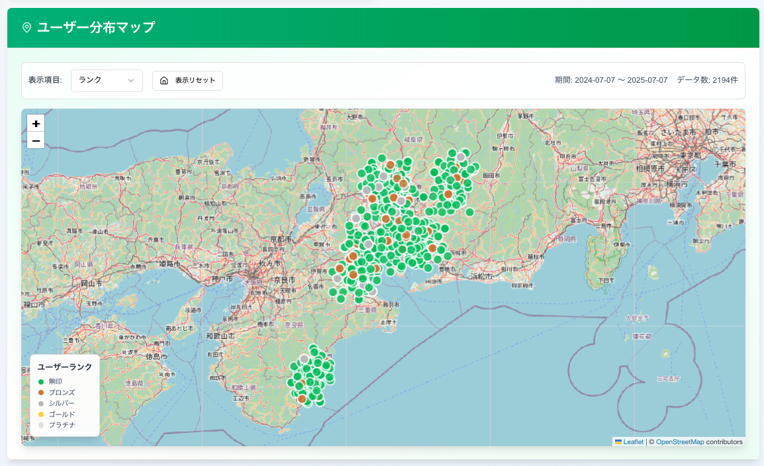Click the location pin icon in header
The image size is (764, 466).
coord(26,28)
